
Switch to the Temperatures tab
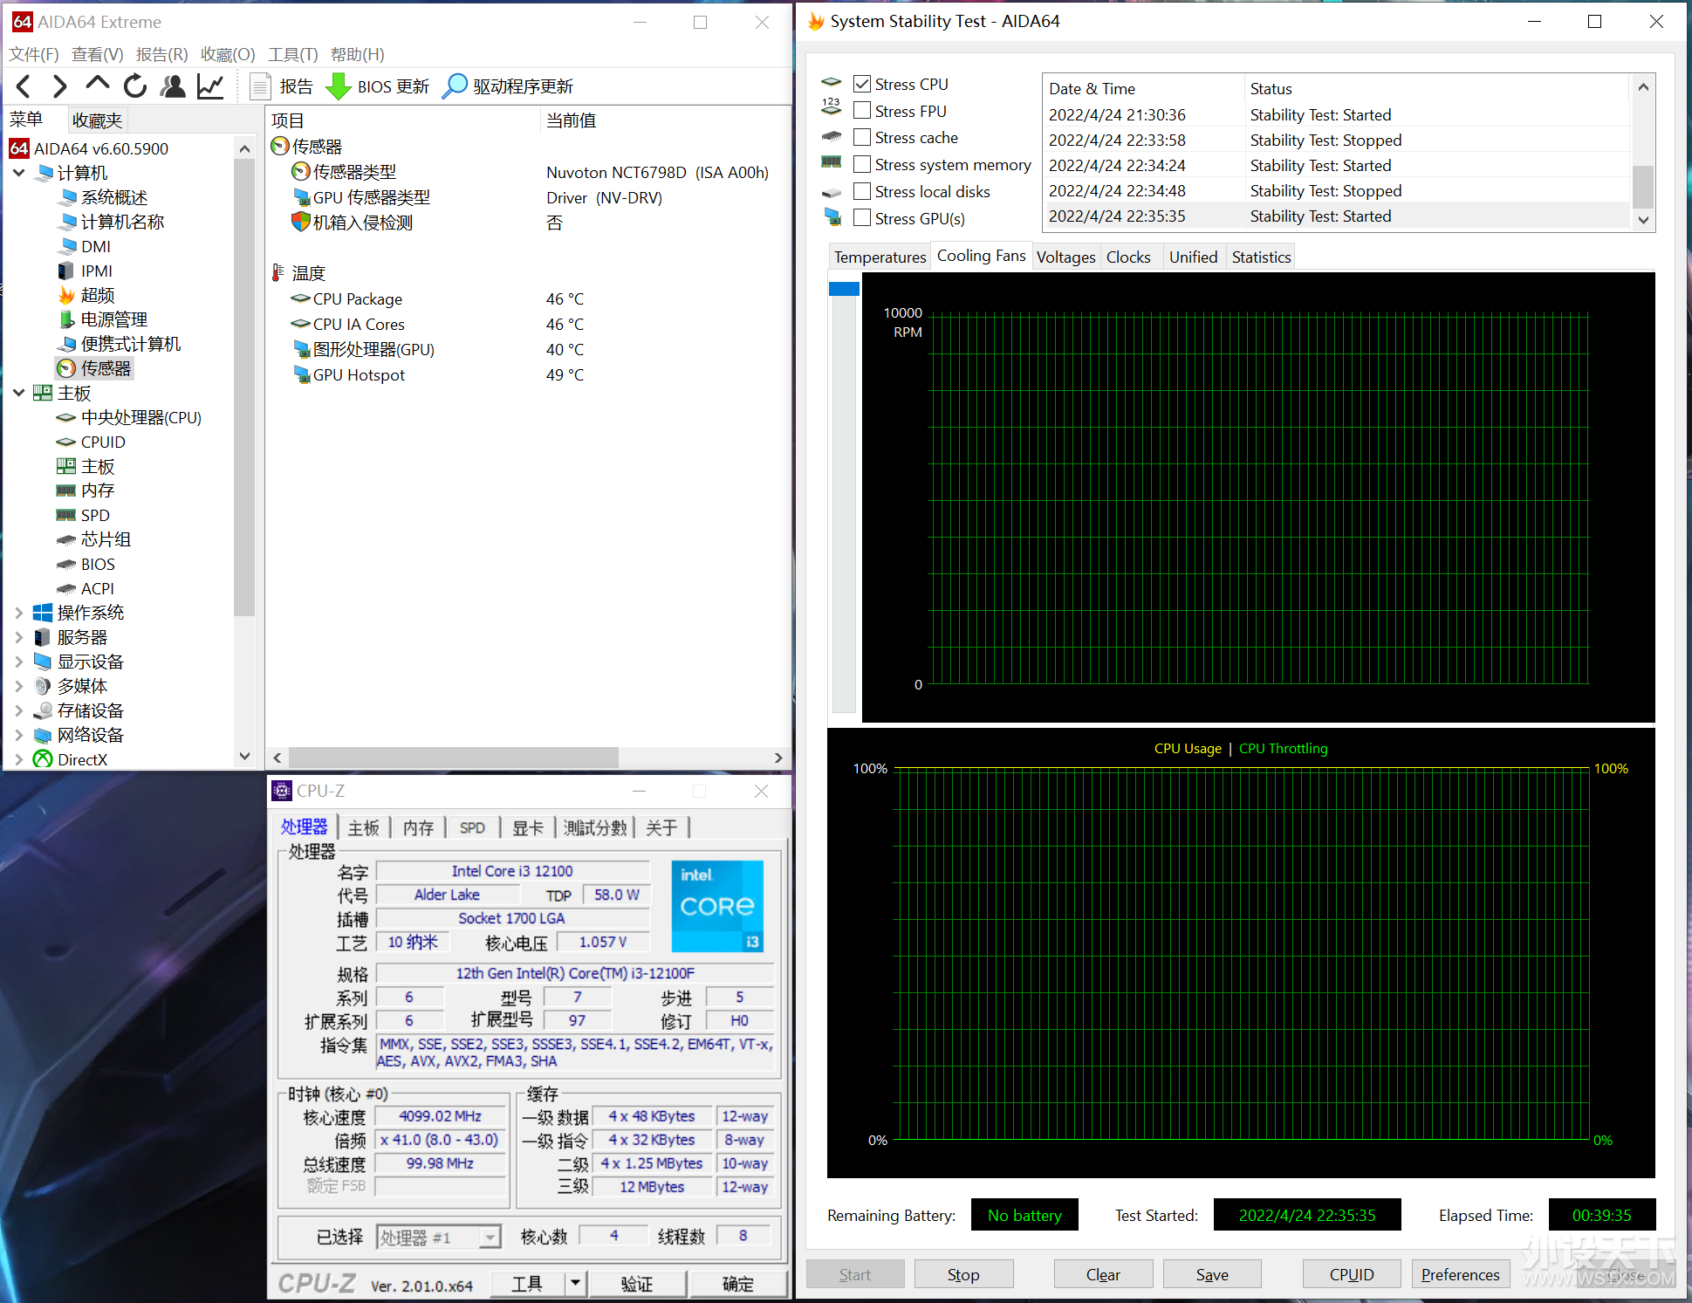tap(880, 257)
